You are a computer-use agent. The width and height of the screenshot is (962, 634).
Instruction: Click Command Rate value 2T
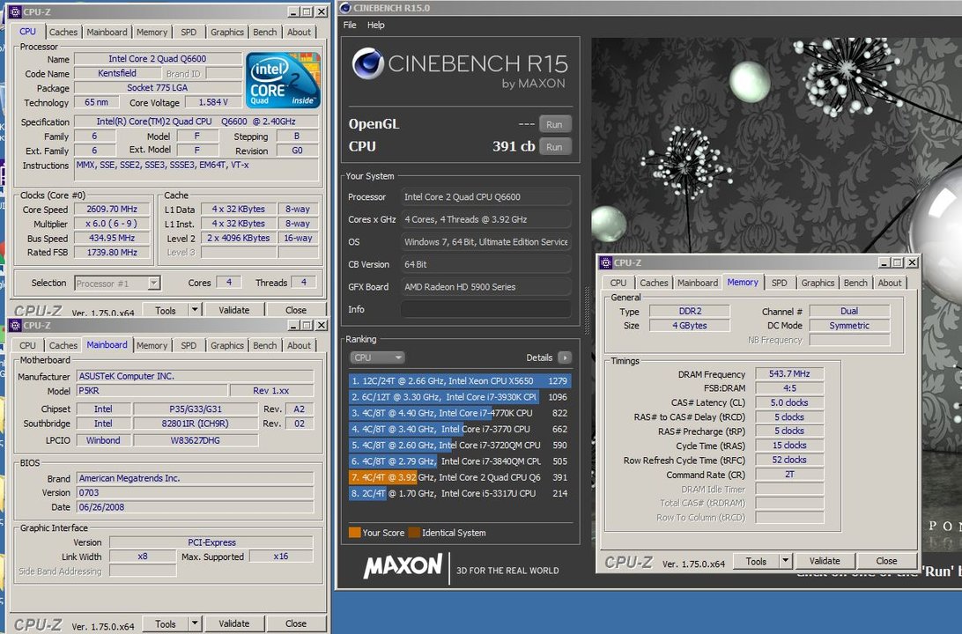[789, 474]
